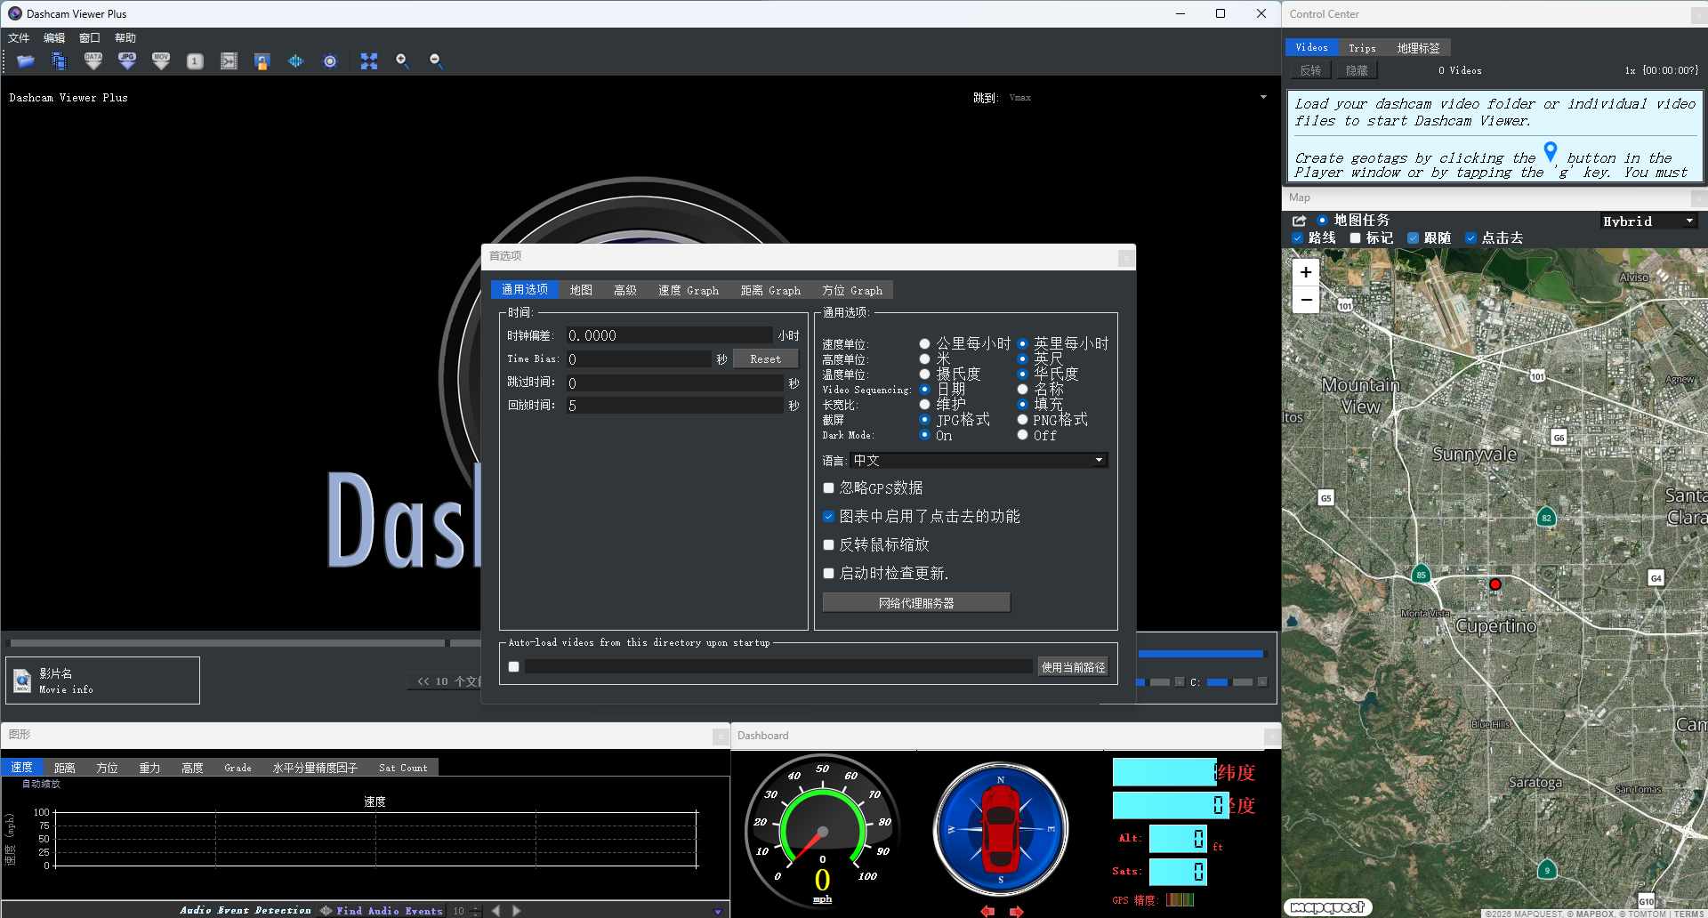Select 公里每小时 speed unit radio button
The image size is (1708, 918).
pyautogui.click(x=924, y=343)
